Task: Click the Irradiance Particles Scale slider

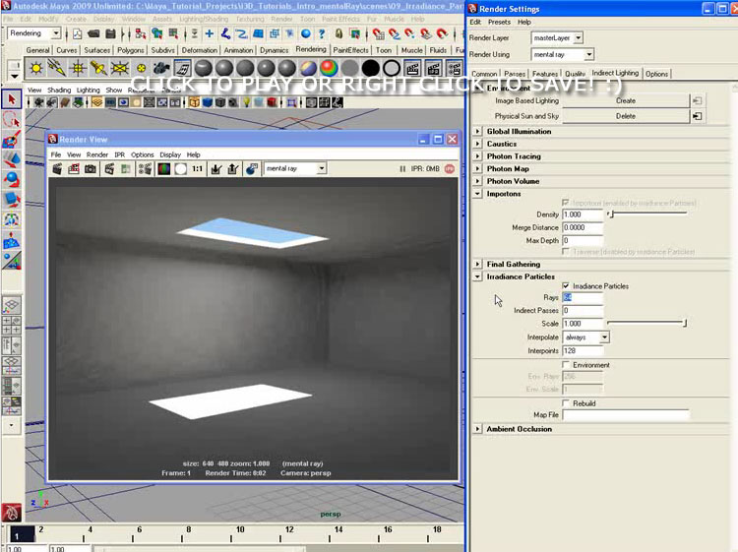Action: click(x=646, y=323)
